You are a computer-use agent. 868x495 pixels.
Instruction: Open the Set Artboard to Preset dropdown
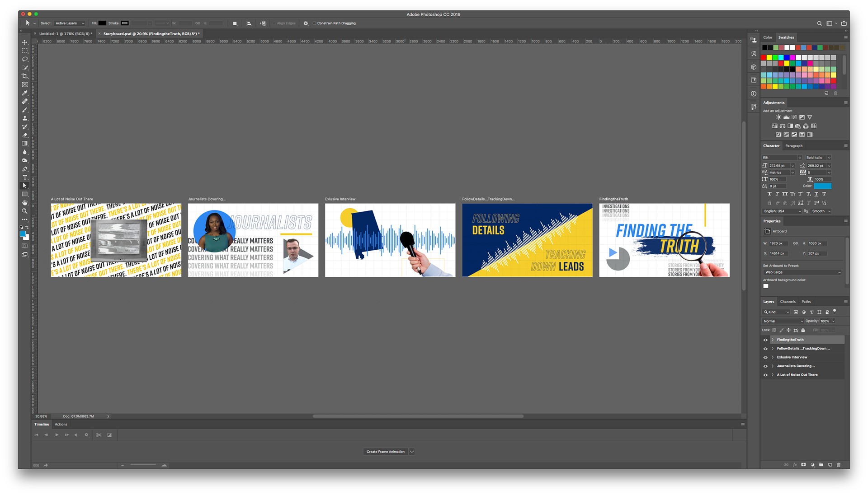[802, 272]
